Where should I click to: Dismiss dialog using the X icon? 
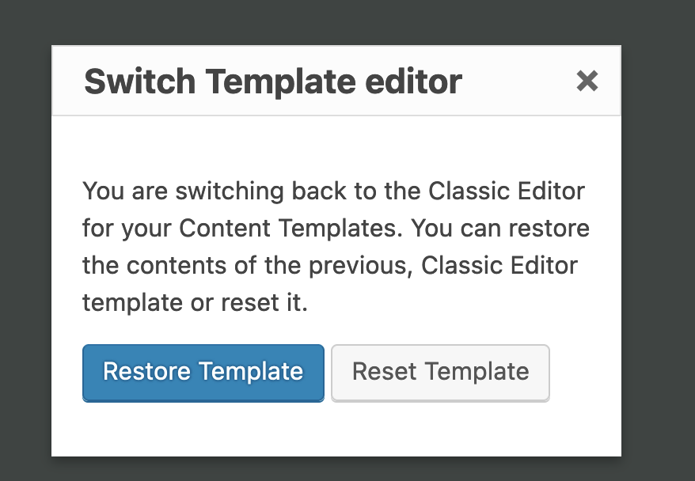click(587, 81)
